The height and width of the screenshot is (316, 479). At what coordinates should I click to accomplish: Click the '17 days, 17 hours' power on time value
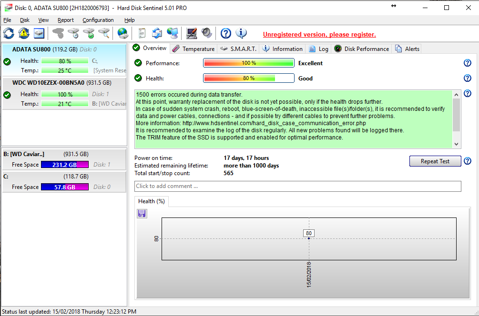click(246, 158)
